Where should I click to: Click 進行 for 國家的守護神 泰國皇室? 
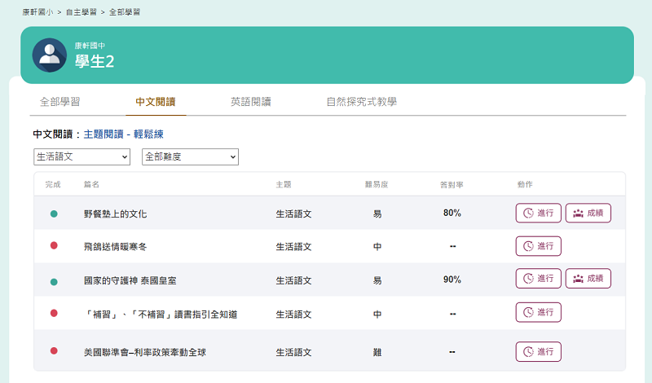[x=538, y=279]
